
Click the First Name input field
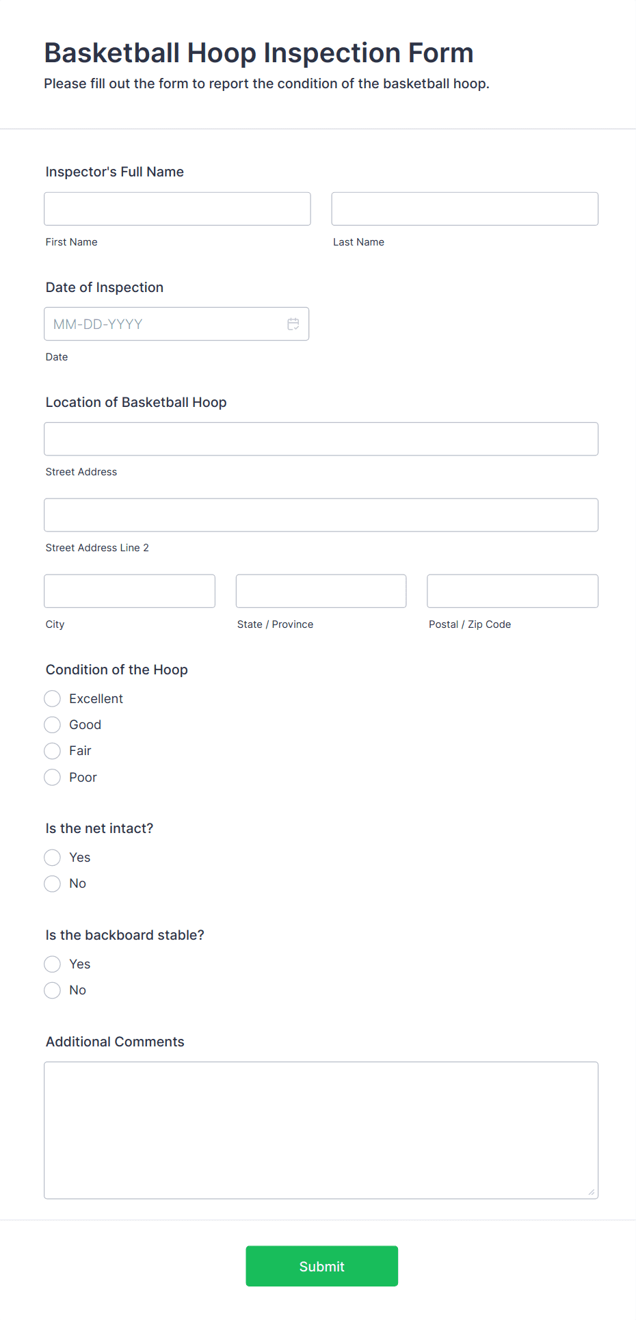(x=177, y=209)
